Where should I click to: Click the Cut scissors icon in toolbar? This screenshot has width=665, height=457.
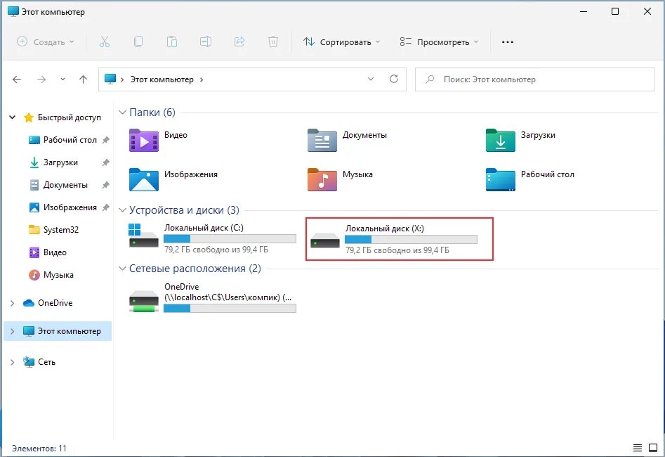(105, 41)
